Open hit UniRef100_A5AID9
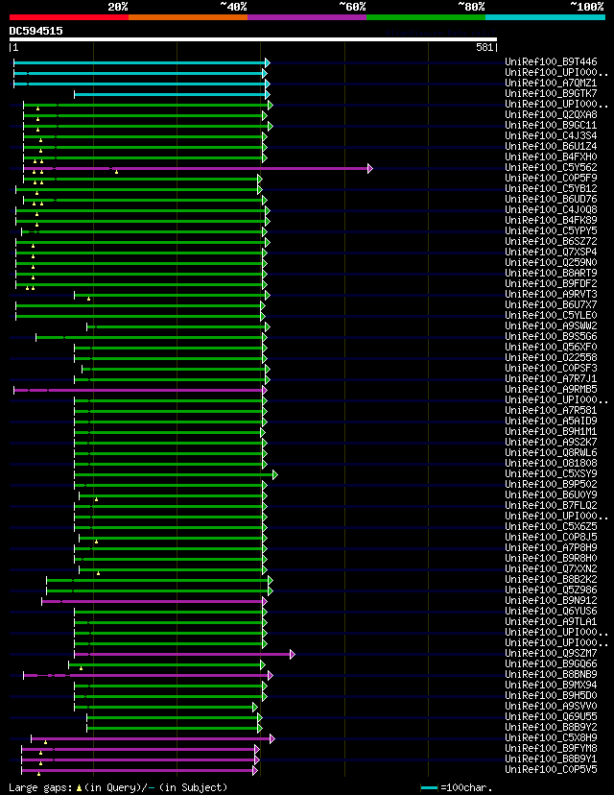This screenshot has height=795, width=614. click(551, 421)
